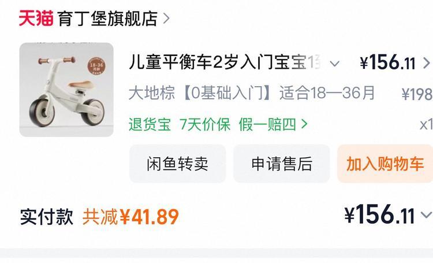The height and width of the screenshot is (263, 433).
Task: Expand the truncated product title dropdown arrow
Action: click(x=335, y=64)
